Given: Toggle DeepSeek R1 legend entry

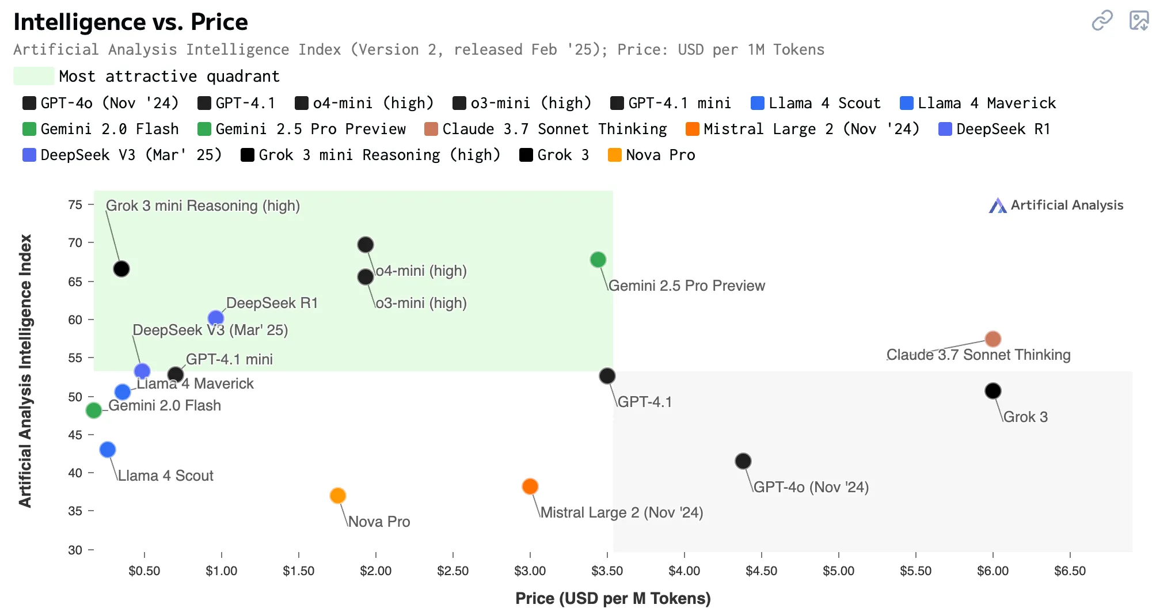Looking at the screenshot, I should pos(994,129).
